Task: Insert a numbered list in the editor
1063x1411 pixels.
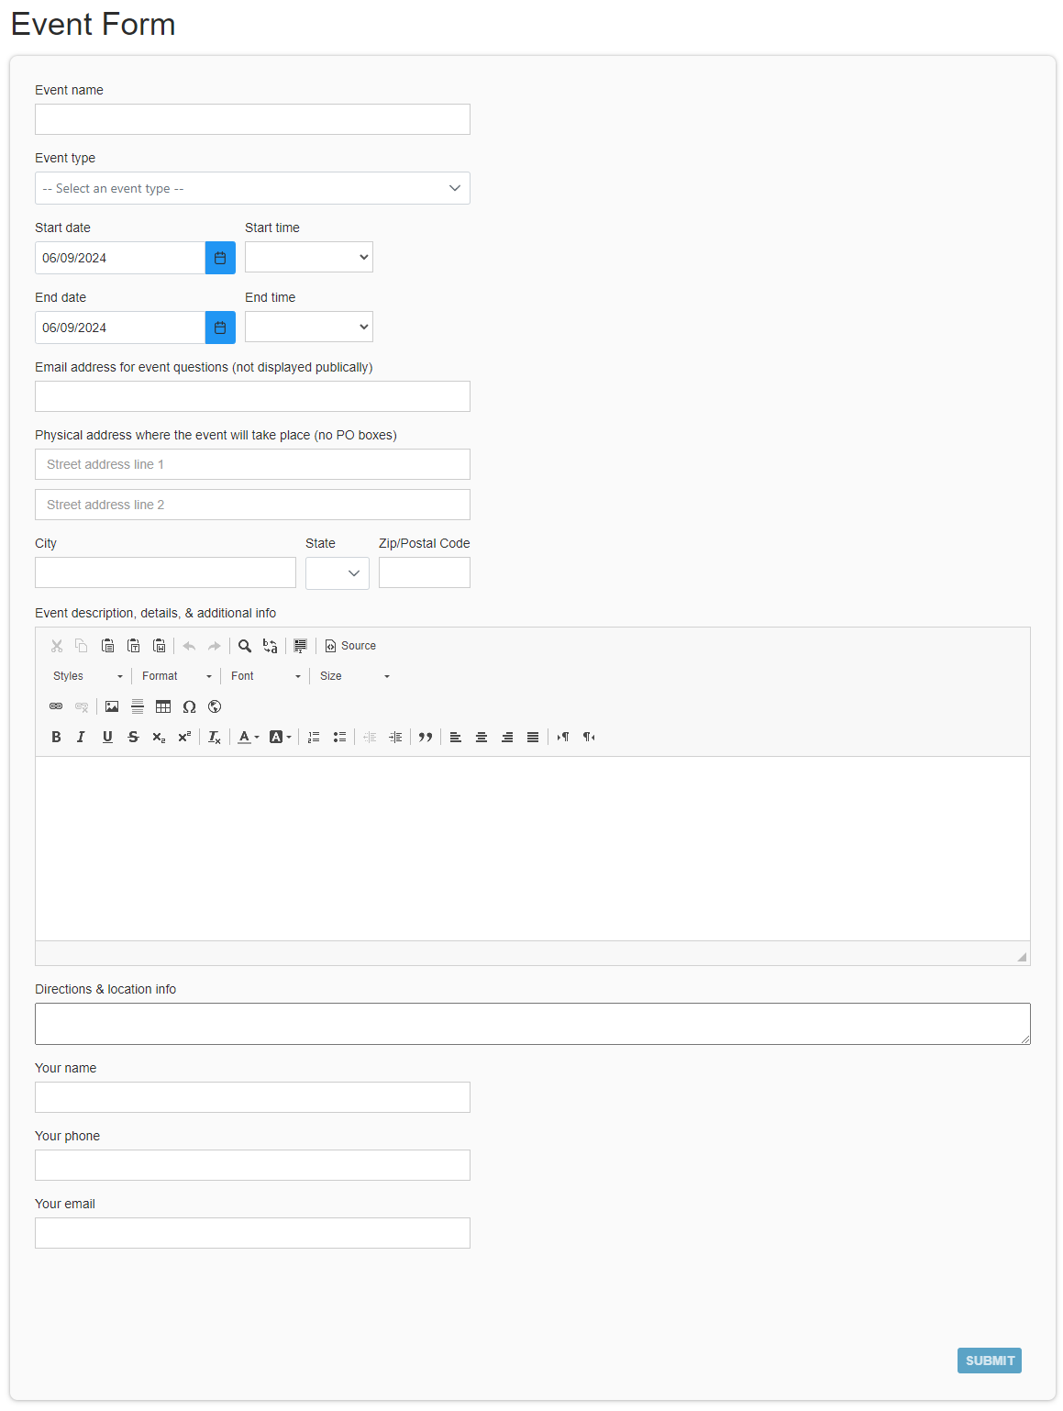Action: [314, 737]
